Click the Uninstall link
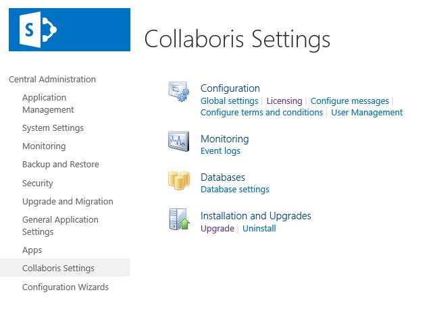The height and width of the screenshot is (309, 435). coord(259,229)
